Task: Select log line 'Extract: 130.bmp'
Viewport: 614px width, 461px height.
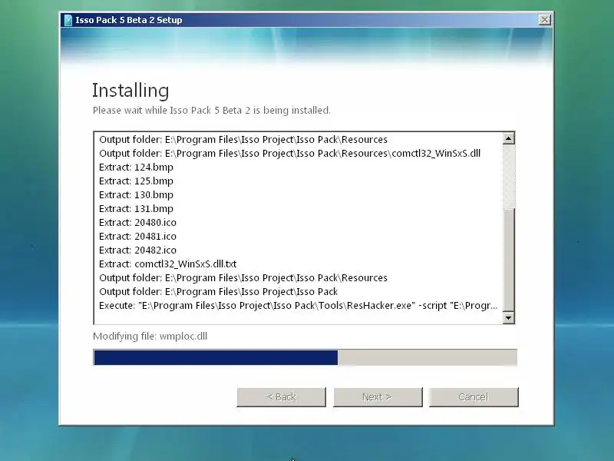Action: [x=136, y=195]
